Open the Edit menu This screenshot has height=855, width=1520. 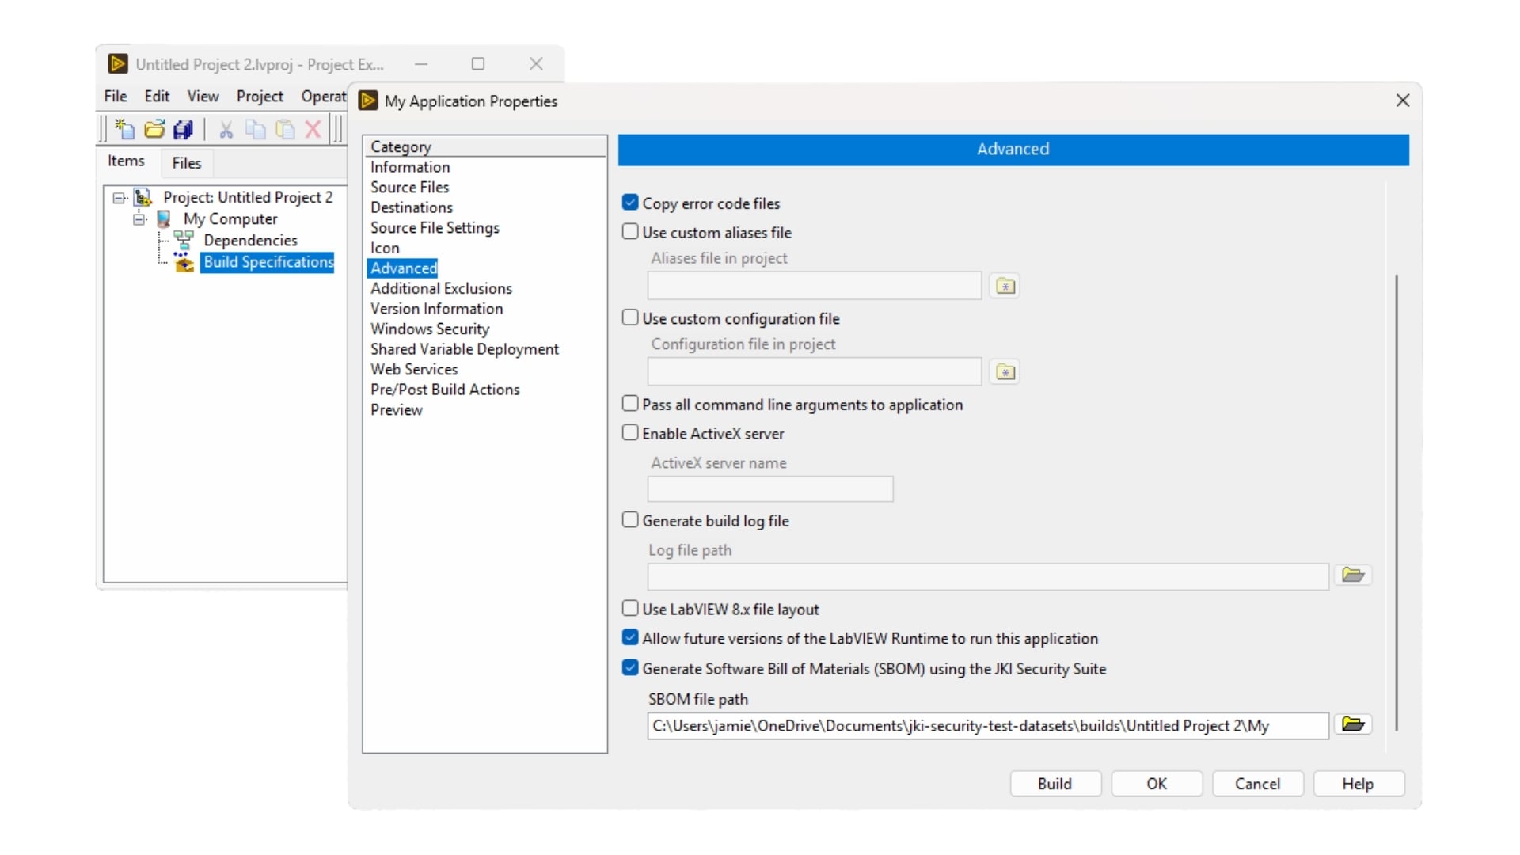157,96
